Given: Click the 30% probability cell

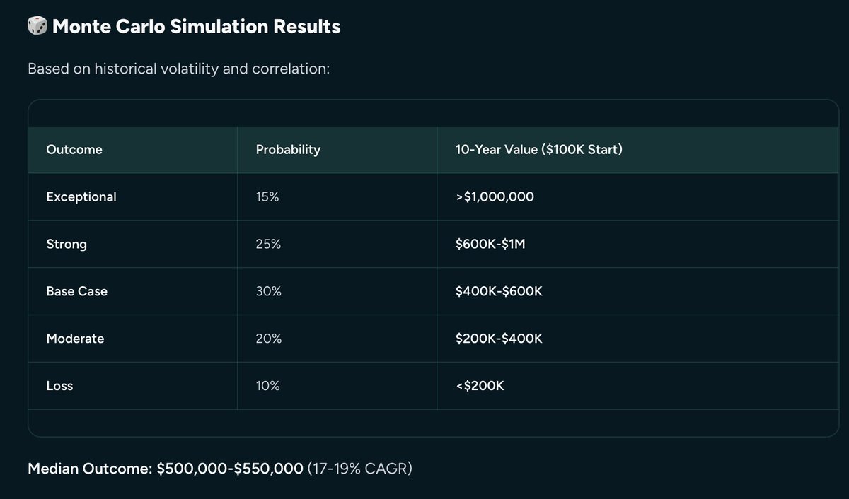Looking at the screenshot, I should coord(268,291).
